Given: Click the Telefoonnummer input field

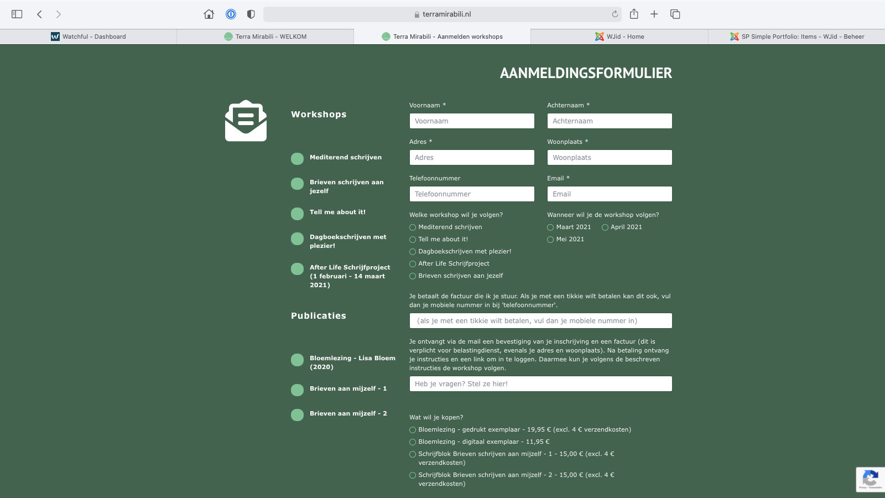Looking at the screenshot, I should pos(472,194).
